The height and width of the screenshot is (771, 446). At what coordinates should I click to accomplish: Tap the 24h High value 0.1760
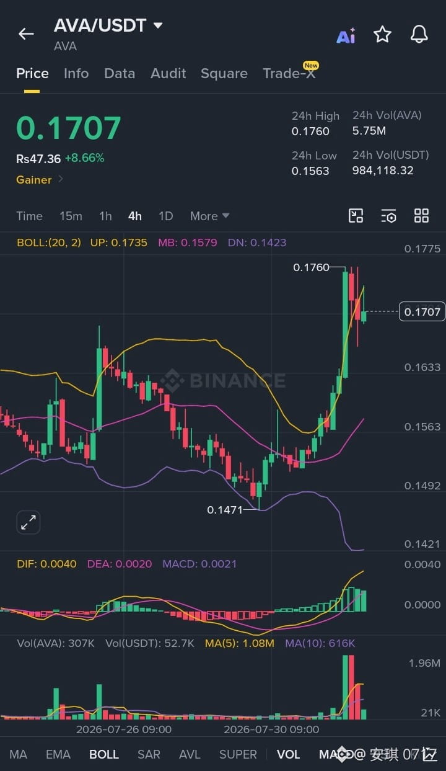pyautogui.click(x=310, y=131)
